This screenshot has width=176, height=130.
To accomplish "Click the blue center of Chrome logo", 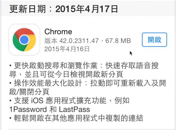I will tap(24, 39).
